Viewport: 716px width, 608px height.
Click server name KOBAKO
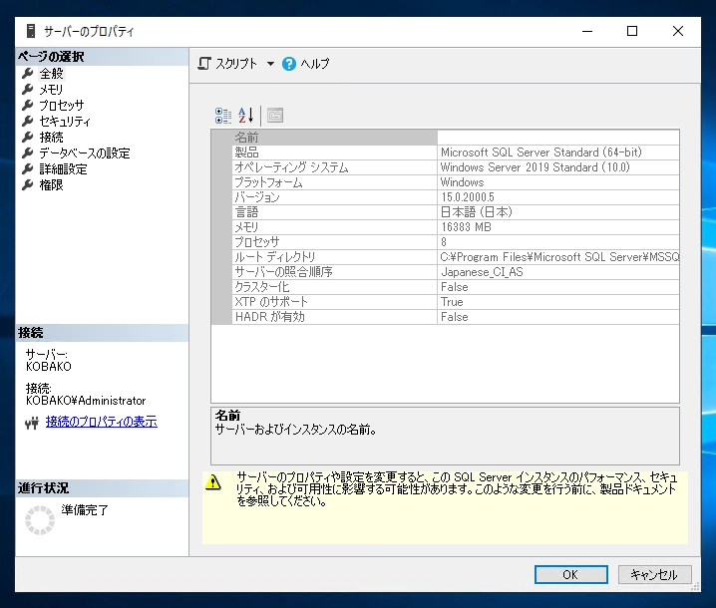[49, 367]
